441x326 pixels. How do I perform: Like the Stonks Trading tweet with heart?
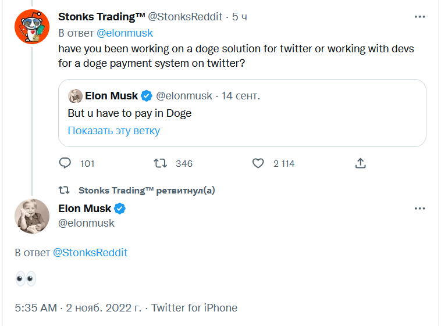pyautogui.click(x=258, y=163)
